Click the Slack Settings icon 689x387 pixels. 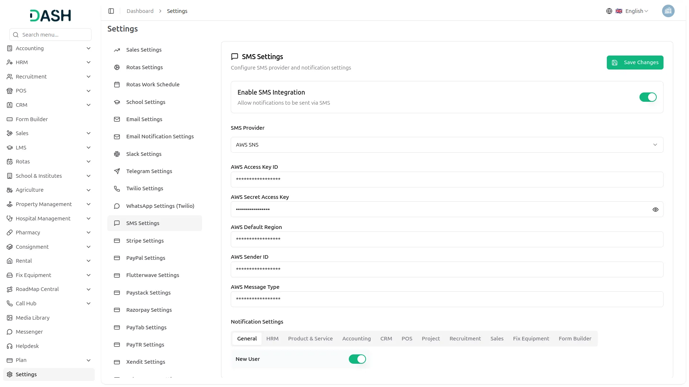(x=117, y=154)
